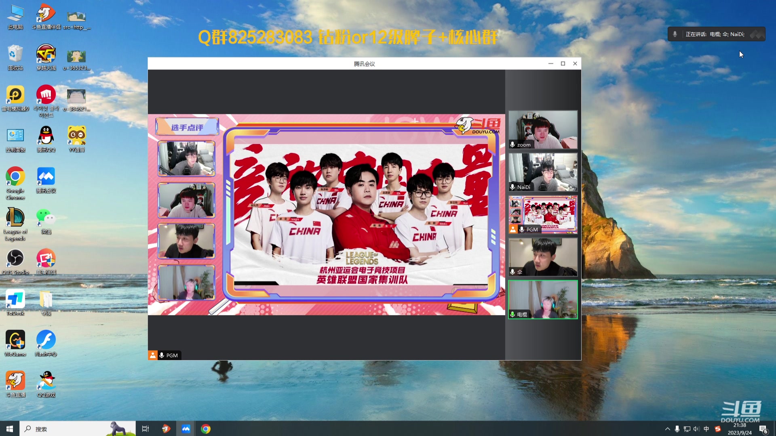Launch 穿越火线 game shortcut

pos(46,58)
